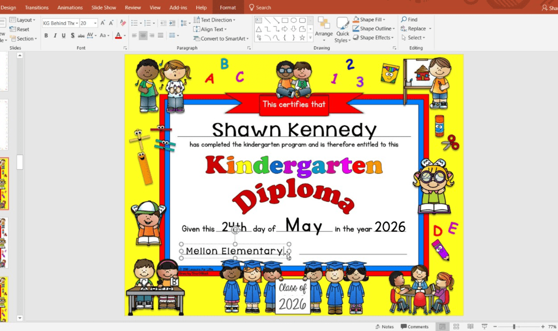The width and height of the screenshot is (558, 331).
Task: Open the Paragraph dialog launcher
Action: (x=249, y=48)
